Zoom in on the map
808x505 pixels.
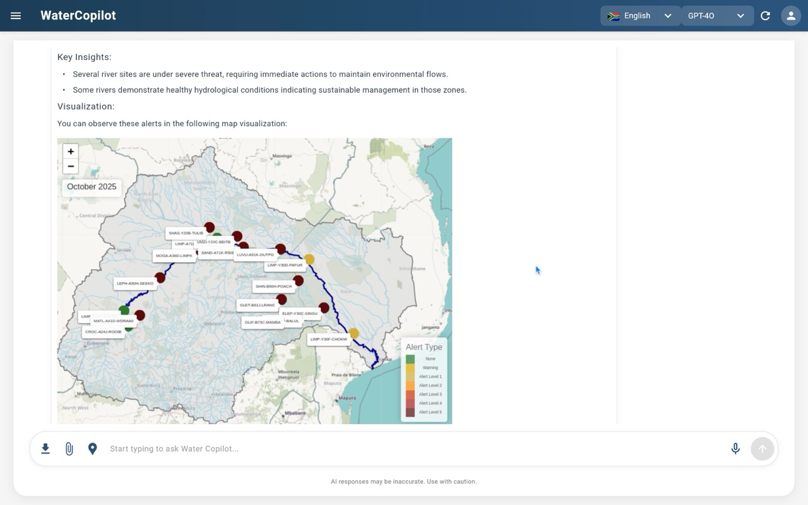click(71, 151)
